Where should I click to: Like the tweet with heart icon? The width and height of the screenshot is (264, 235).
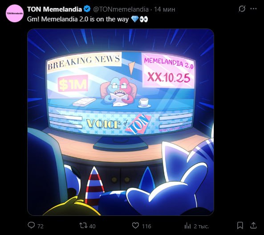coord(135,226)
